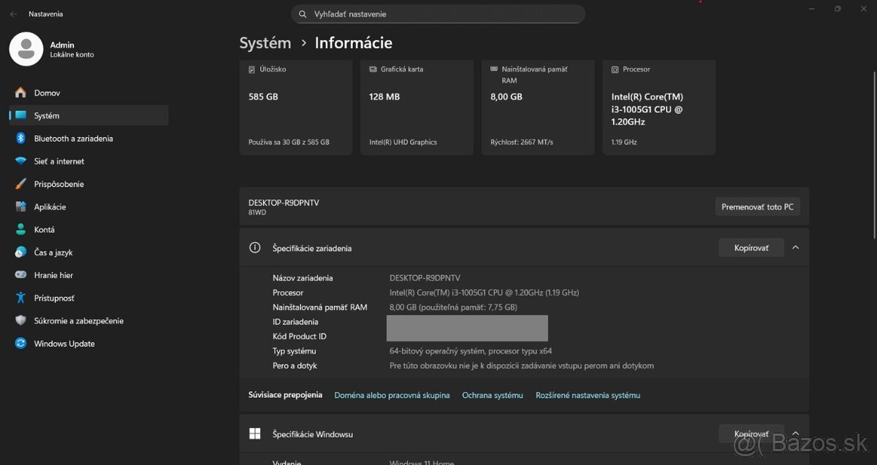Copy device specifications with Kopírovať

751,247
